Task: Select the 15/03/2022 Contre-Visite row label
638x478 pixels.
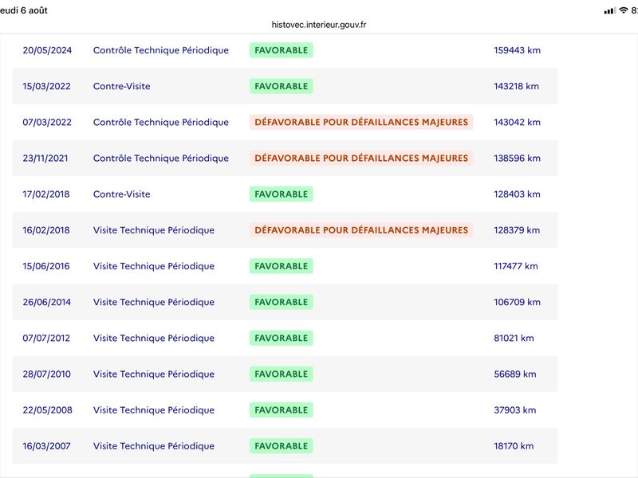Action: coord(122,86)
